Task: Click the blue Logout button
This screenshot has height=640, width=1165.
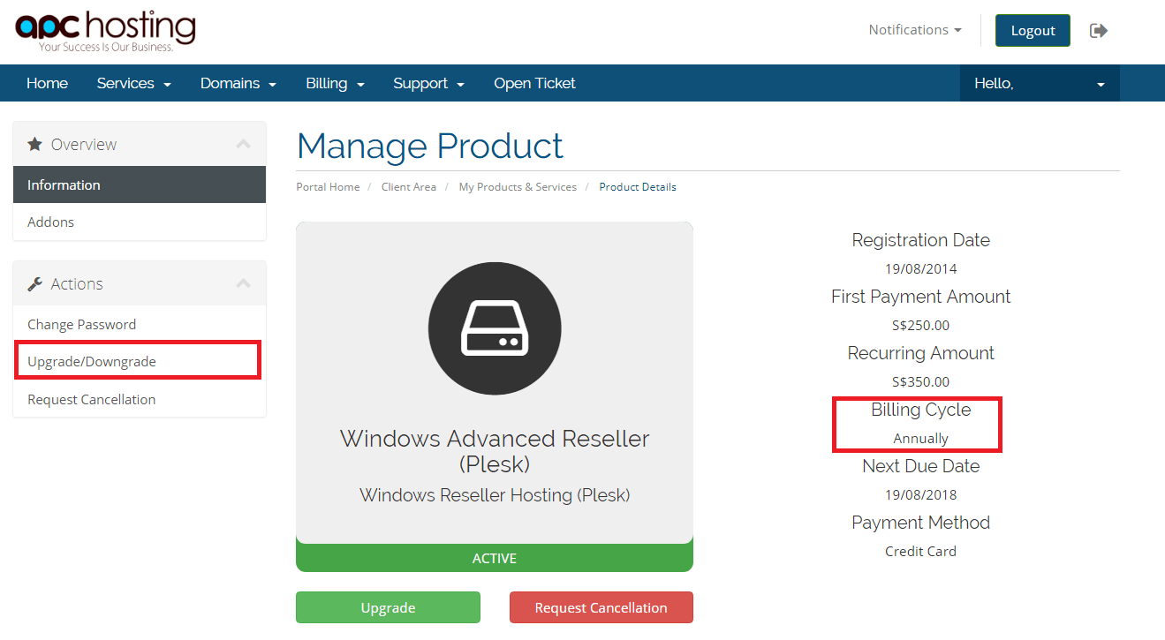Action: click(1033, 30)
